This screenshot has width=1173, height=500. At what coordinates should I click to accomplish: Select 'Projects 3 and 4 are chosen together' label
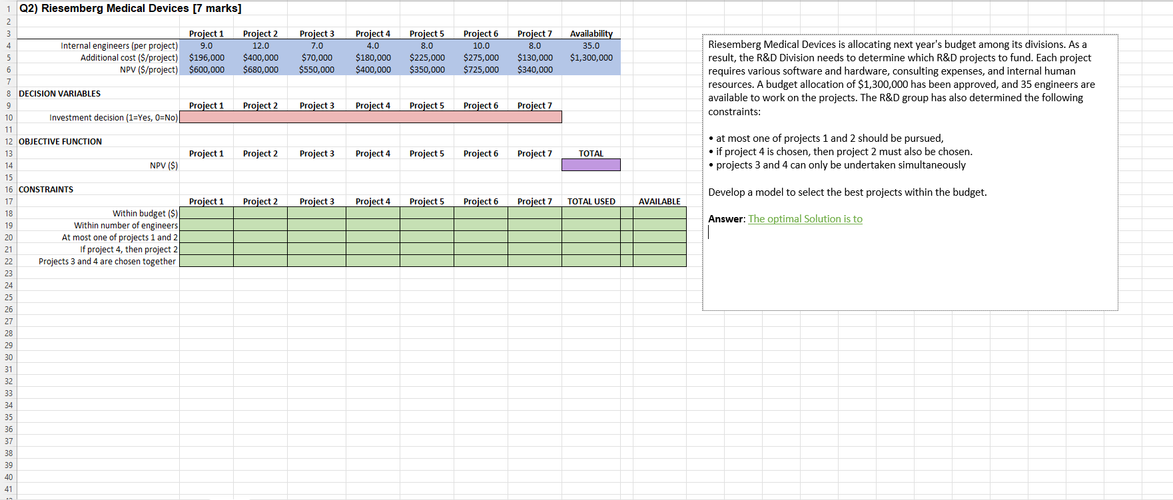pos(107,262)
